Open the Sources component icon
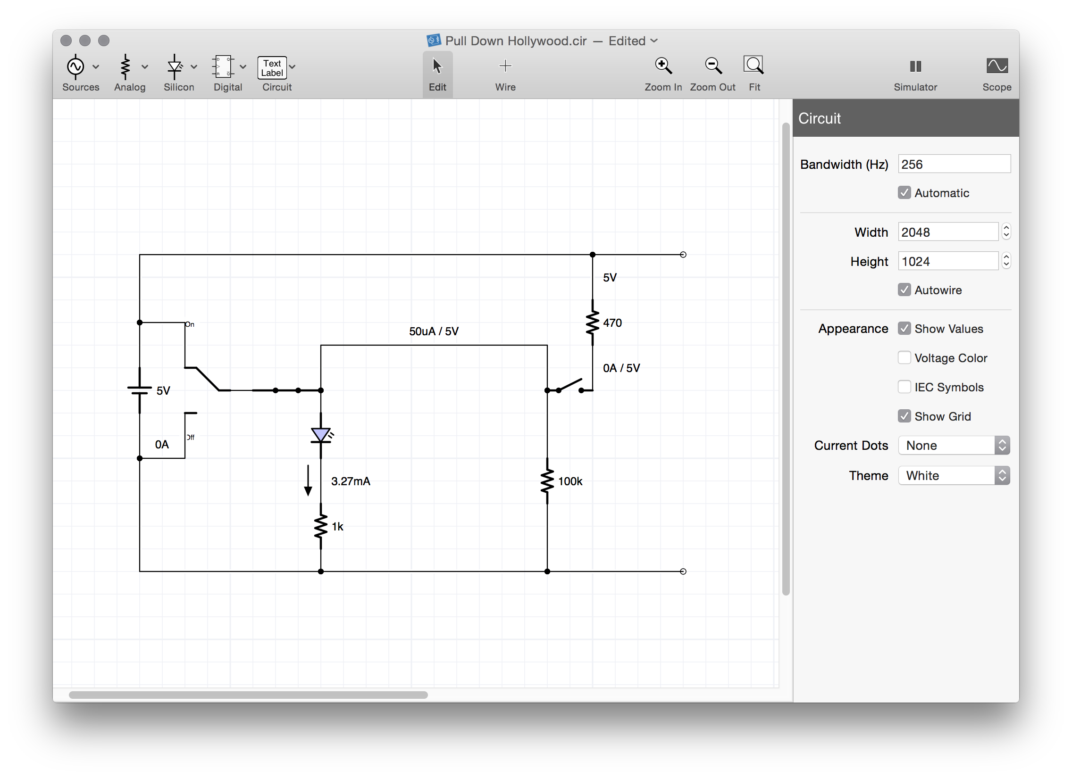This screenshot has width=1072, height=778. pos(75,66)
